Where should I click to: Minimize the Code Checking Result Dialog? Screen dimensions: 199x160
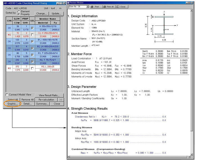pos(58,3)
